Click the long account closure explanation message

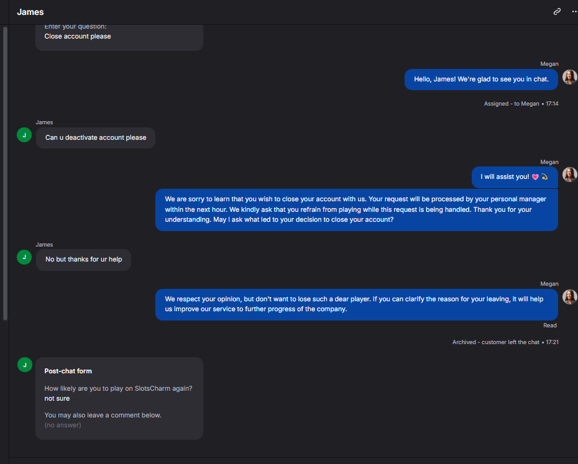pyautogui.click(x=357, y=210)
